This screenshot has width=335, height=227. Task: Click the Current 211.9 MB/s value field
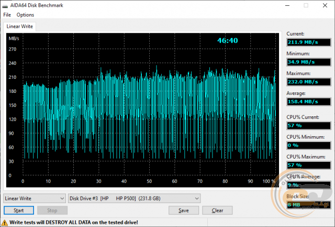(309, 42)
